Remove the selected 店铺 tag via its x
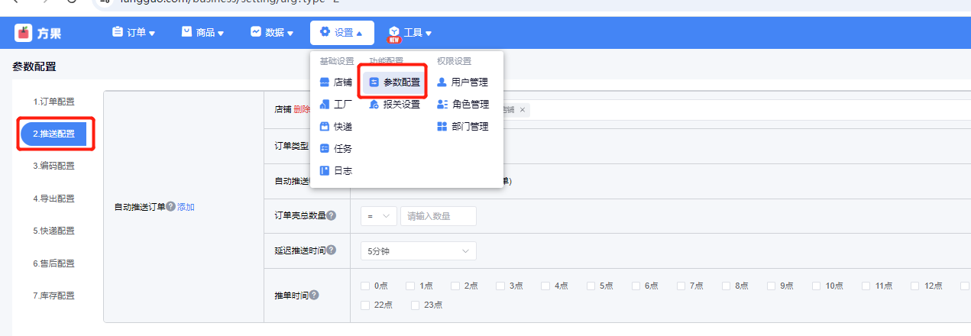 523,110
